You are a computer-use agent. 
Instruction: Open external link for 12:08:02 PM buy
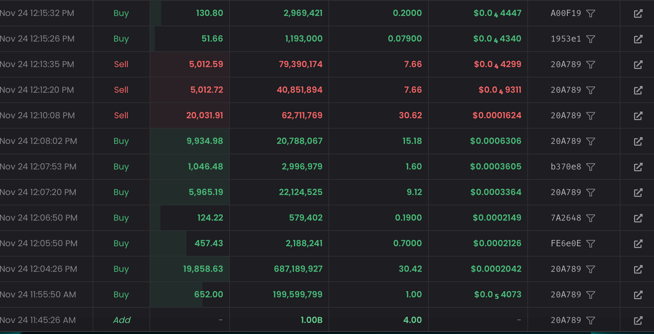638,141
